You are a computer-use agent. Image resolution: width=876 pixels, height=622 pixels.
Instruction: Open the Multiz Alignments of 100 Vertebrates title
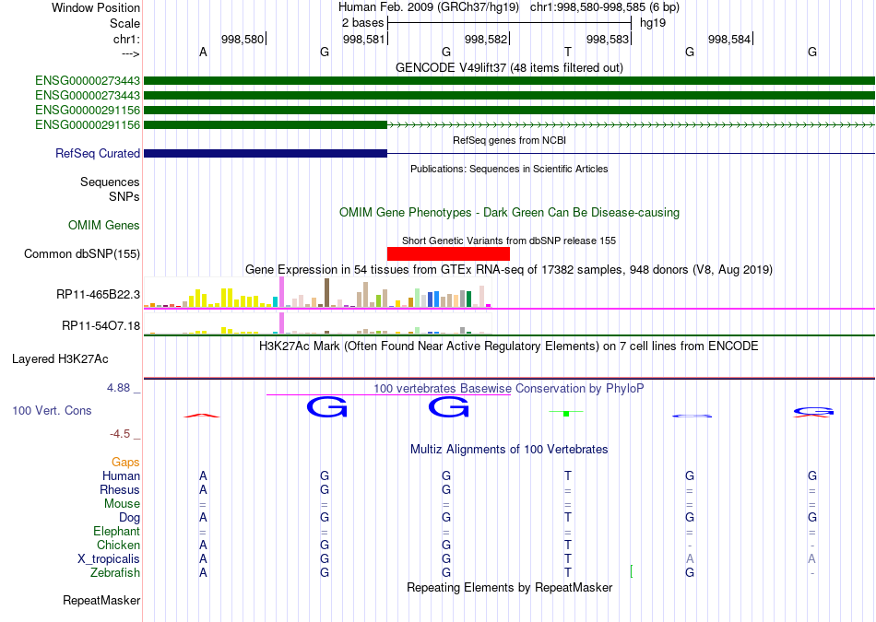tap(509, 450)
